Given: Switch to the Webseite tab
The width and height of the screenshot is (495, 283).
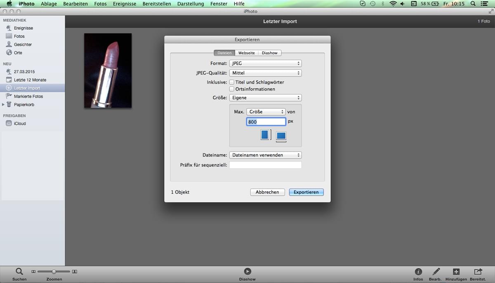Looking at the screenshot, I should click(x=246, y=53).
